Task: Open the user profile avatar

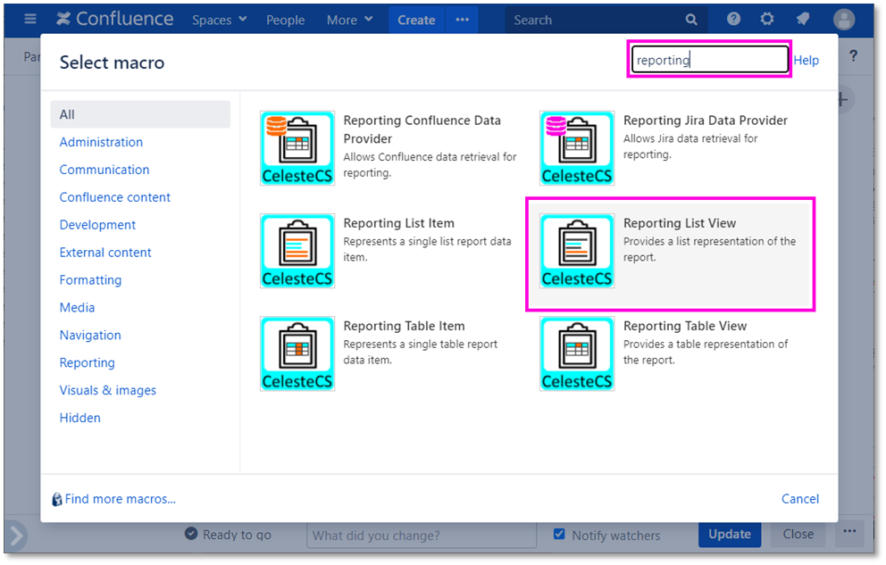Action: tap(844, 20)
